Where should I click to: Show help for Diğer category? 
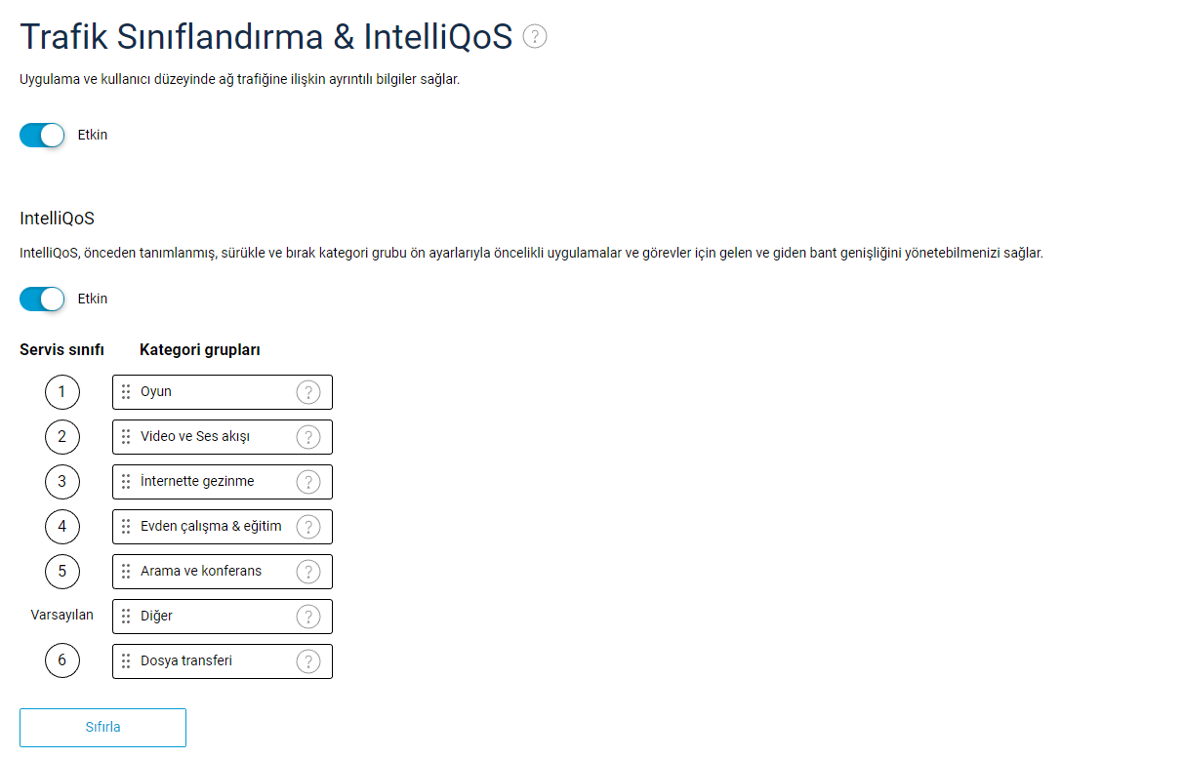point(307,617)
